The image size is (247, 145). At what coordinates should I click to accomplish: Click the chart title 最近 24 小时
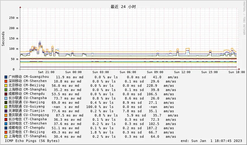point(123,7)
